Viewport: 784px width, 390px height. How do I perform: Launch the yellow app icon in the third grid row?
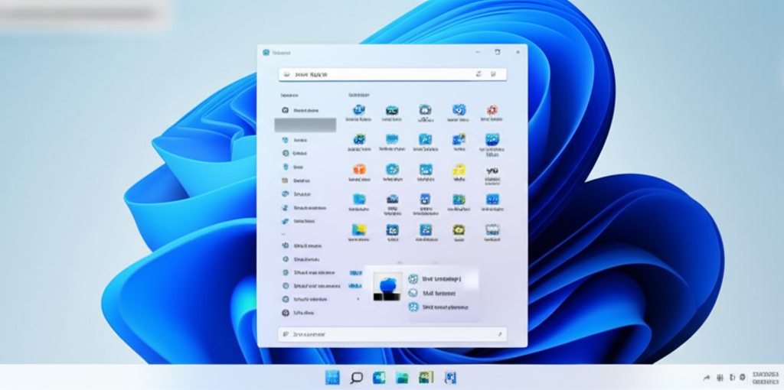[x=459, y=170]
